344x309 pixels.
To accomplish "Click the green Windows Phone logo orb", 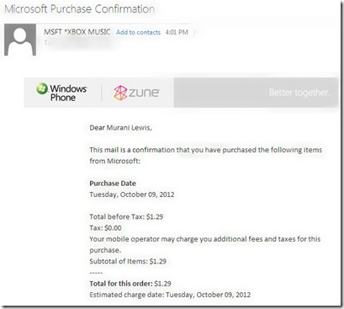I will click(42, 88).
